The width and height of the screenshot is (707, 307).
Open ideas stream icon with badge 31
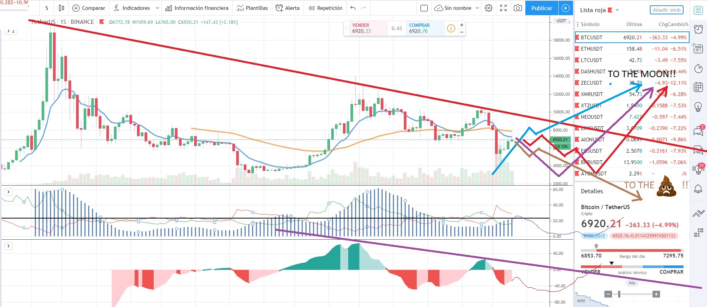tap(698, 169)
